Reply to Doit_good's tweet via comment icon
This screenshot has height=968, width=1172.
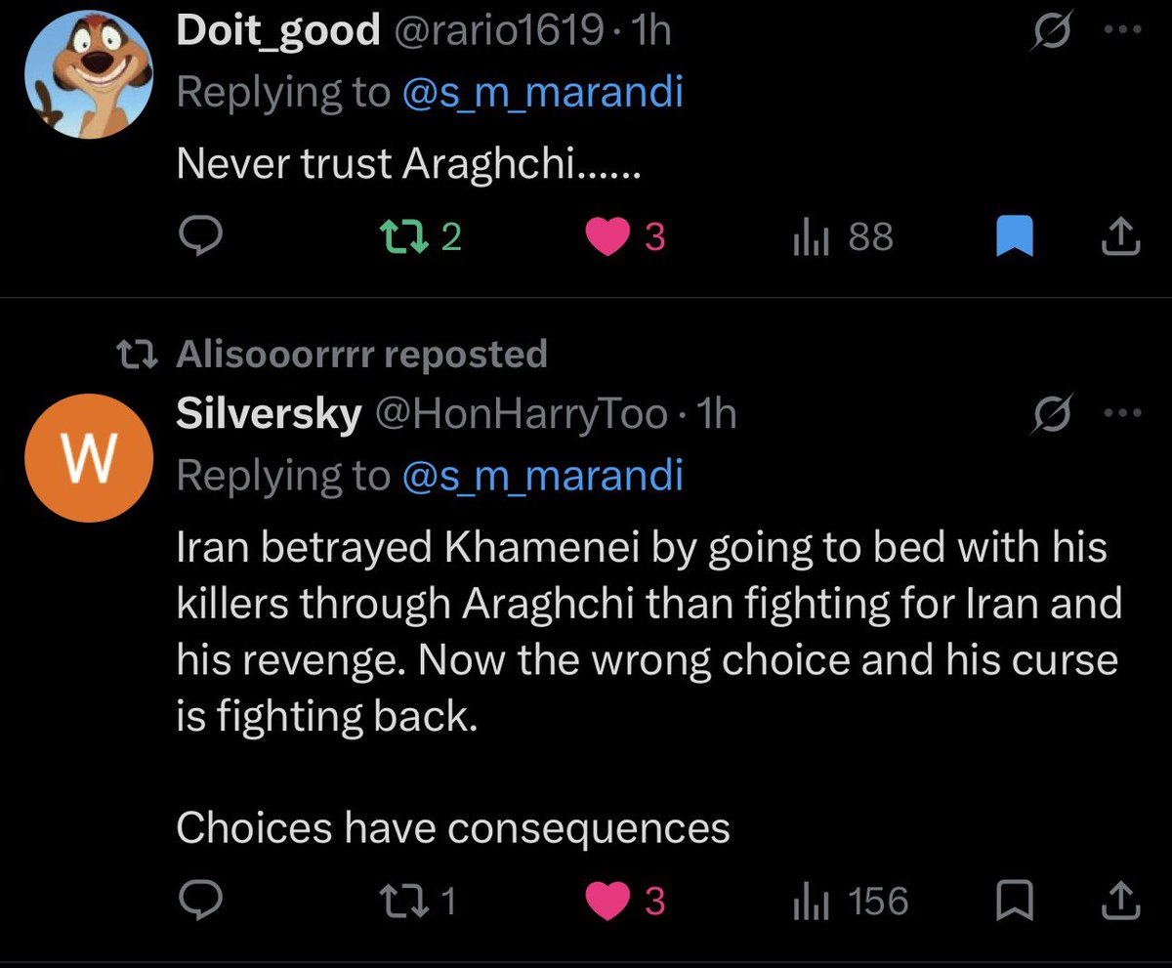202,236
